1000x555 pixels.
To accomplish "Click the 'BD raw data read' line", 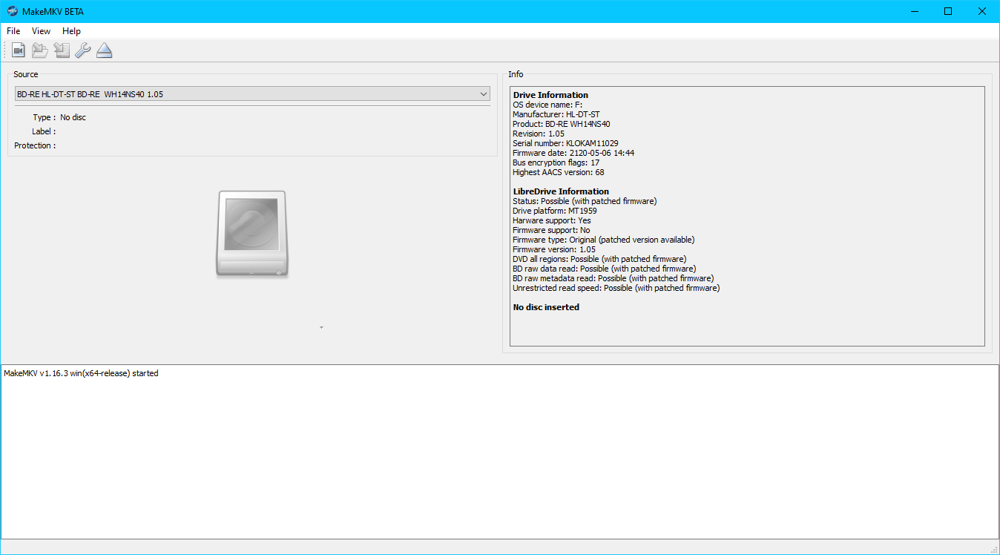I will tap(605, 269).
